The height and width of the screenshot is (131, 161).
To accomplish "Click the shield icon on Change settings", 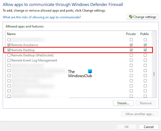I will [131, 17].
